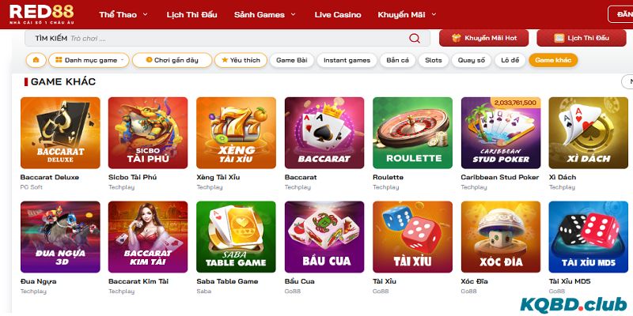Expand the Danh mục game dropdown
633x316 pixels.
point(89,60)
